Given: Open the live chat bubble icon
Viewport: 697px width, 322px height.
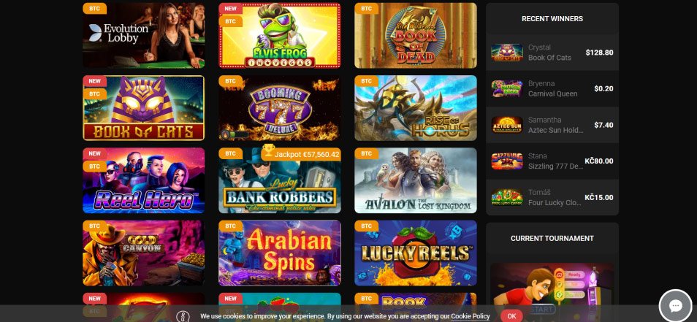Looking at the screenshot, I should tap(675, 305).
